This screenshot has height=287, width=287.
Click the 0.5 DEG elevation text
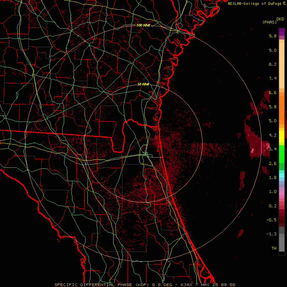point(162,285)
